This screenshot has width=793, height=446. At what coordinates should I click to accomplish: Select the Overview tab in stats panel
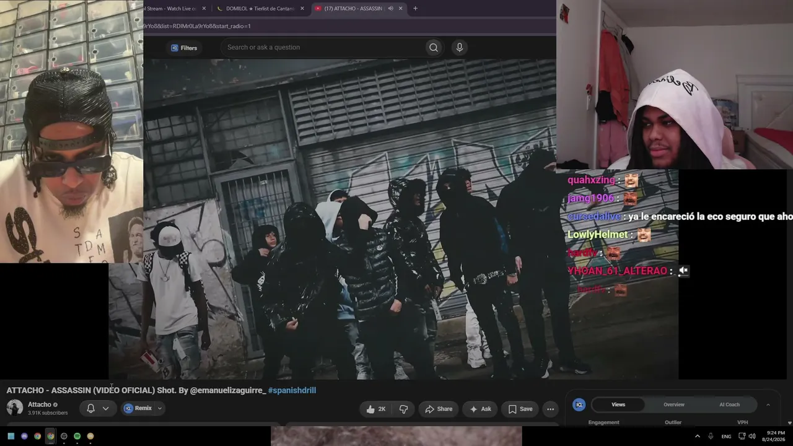pos(674,404)
